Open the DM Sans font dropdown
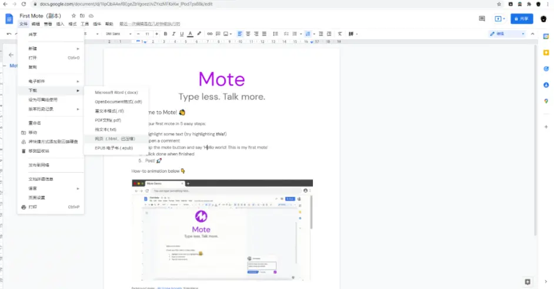554x289 pixels. click(x=118, y=34)
